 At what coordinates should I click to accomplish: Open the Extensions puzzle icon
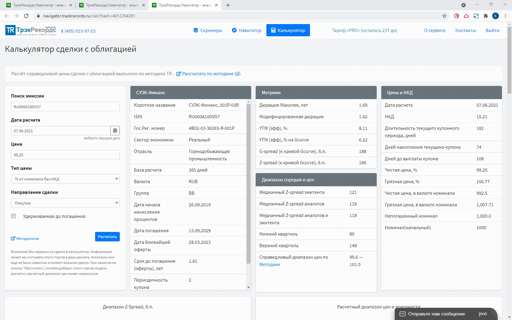click(486, 16)
